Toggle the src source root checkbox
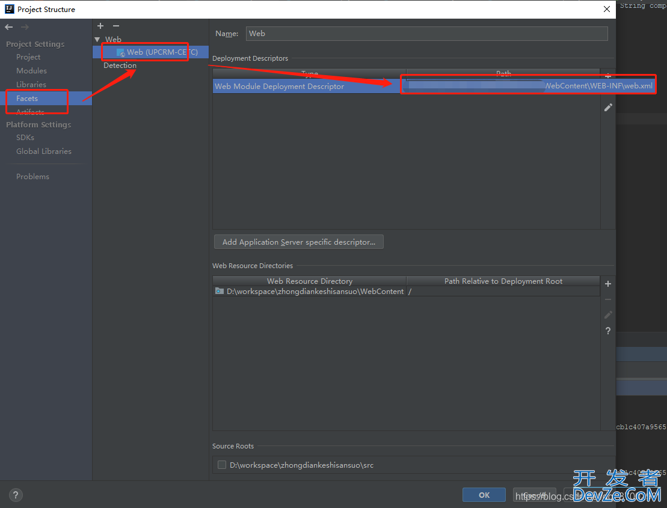 pos(221,465)
